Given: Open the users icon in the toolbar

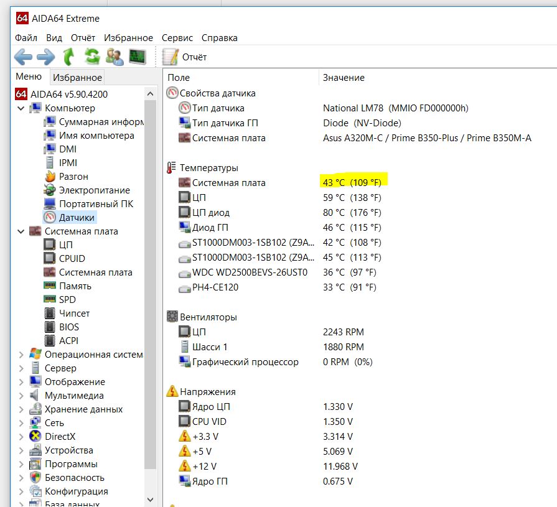Looking at the screenshot, I should point(115,57).
